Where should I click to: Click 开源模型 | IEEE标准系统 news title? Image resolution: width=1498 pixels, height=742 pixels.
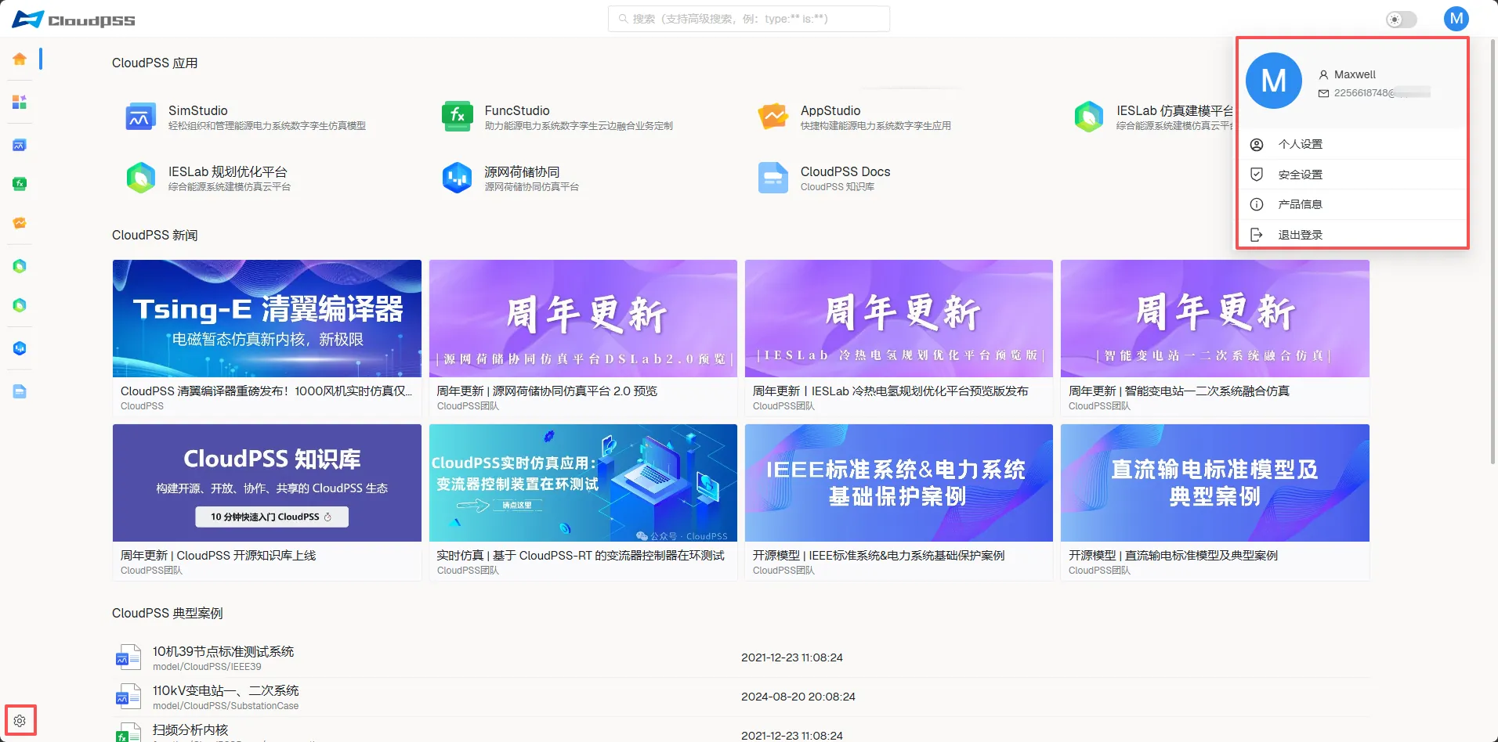(x=878, y=556)
